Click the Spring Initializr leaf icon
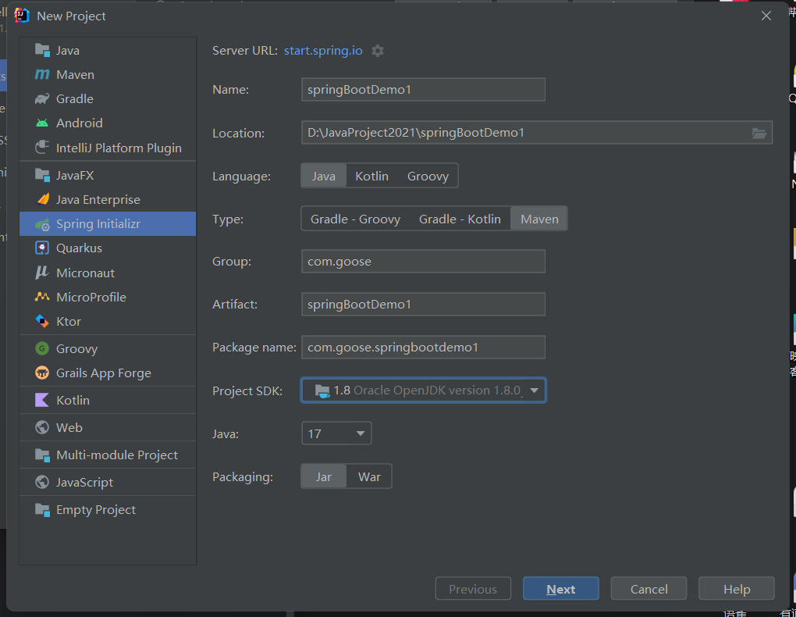 42,224
